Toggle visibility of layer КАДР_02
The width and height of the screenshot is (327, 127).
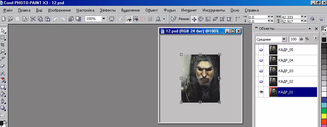(x=261, y=81)
